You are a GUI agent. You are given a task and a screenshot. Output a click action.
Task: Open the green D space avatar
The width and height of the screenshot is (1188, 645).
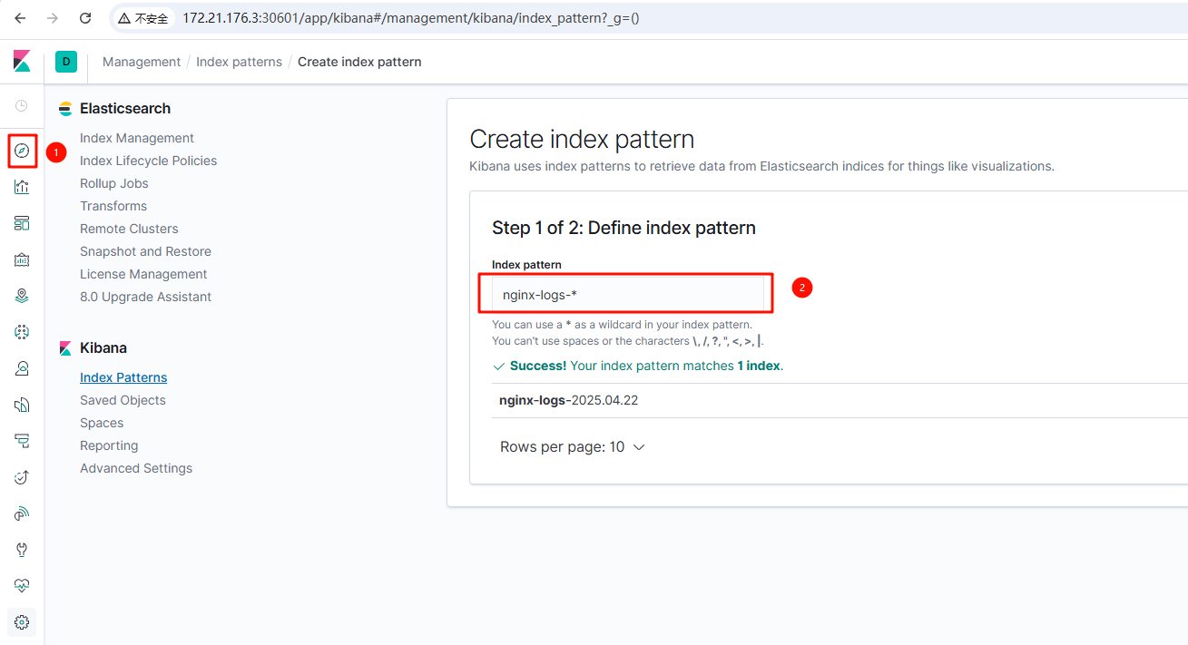coord(66,62)
